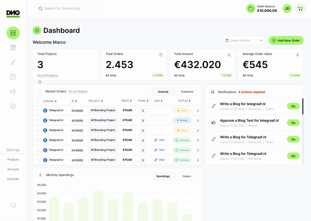Click the notifications panel scrollbar
The width and height of the screenshot is (311, 221).
[x=302, y=106]
